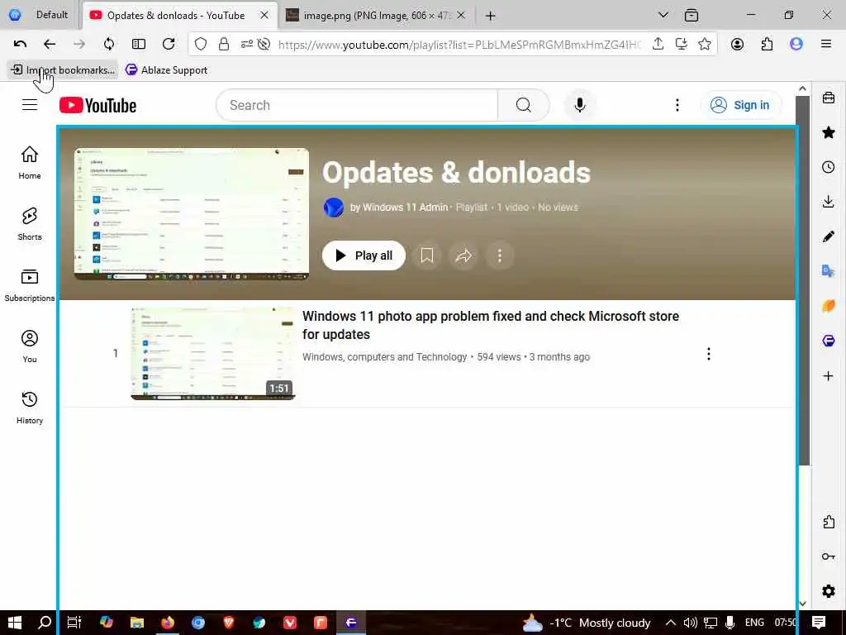
Task: Toggle the sidebar panel icon
Action: pos(139,45)
